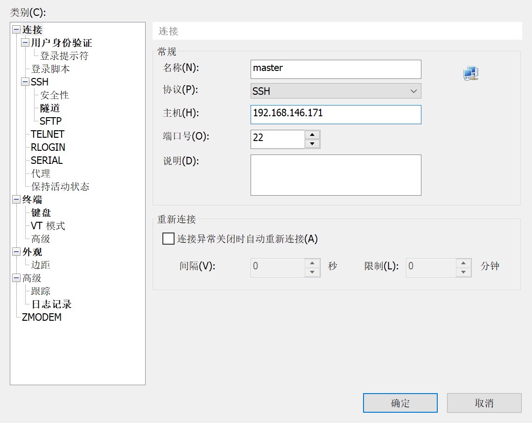
Task: Select the 键盘 settings page
Action: pyautogui.click(x=40, y=212)
